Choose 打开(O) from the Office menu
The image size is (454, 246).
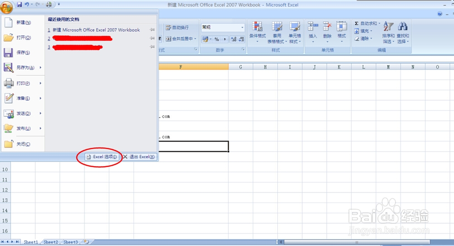[x=23, y=37]
